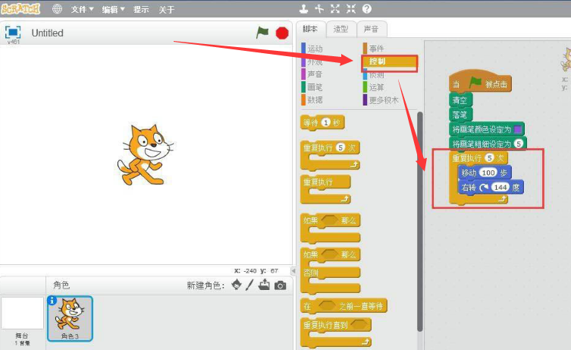Edit number in 等待 1 秒 block
571x350 pixels.
point(326,122)
